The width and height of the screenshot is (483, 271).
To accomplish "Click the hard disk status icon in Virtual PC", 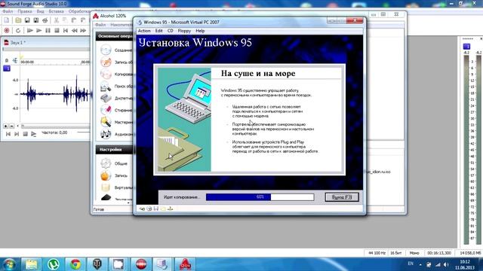I will (142, 209).
